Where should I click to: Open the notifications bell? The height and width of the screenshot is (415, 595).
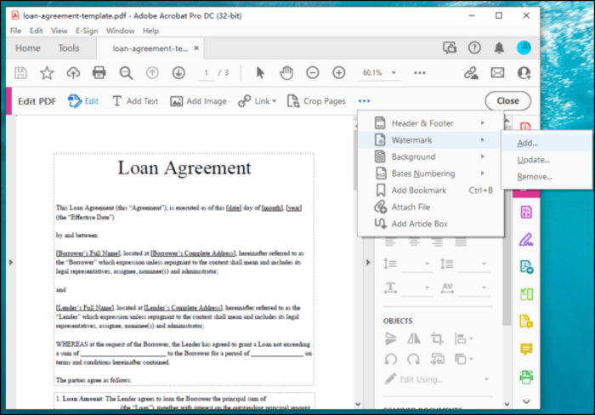point(499,48)
